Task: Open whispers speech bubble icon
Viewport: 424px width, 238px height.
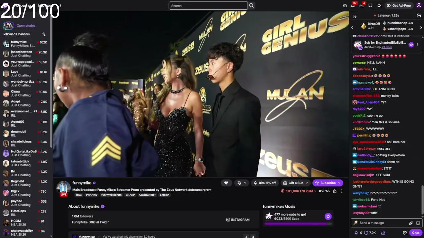Action: [x=370, y=6]
